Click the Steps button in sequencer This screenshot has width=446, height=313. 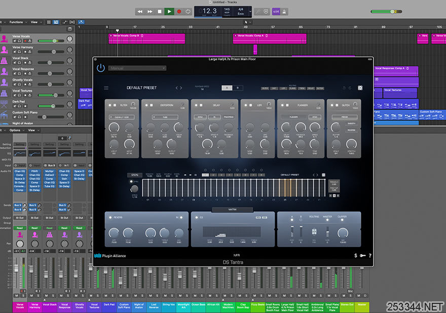(x=135, y=175)
